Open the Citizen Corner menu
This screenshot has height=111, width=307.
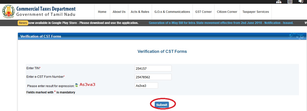click(x=227, y=12)
